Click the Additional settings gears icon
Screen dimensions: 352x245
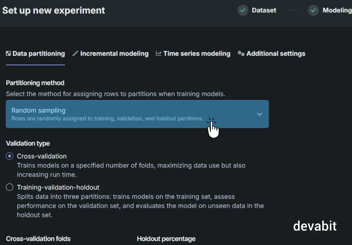click(x=241, y=53)
